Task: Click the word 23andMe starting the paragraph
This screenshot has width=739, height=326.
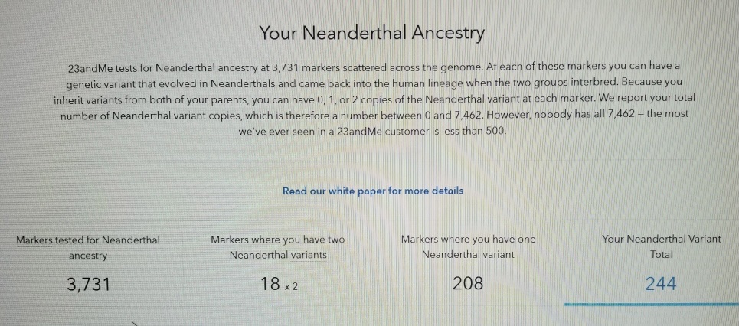Action: (x=87, y=68)
